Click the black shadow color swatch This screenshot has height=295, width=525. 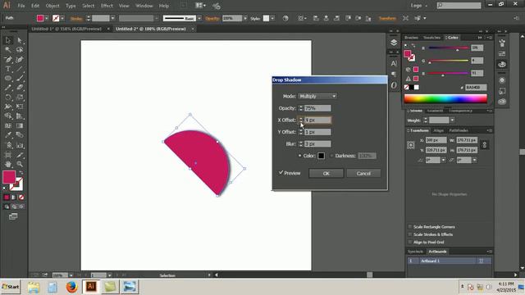(321, 156)
